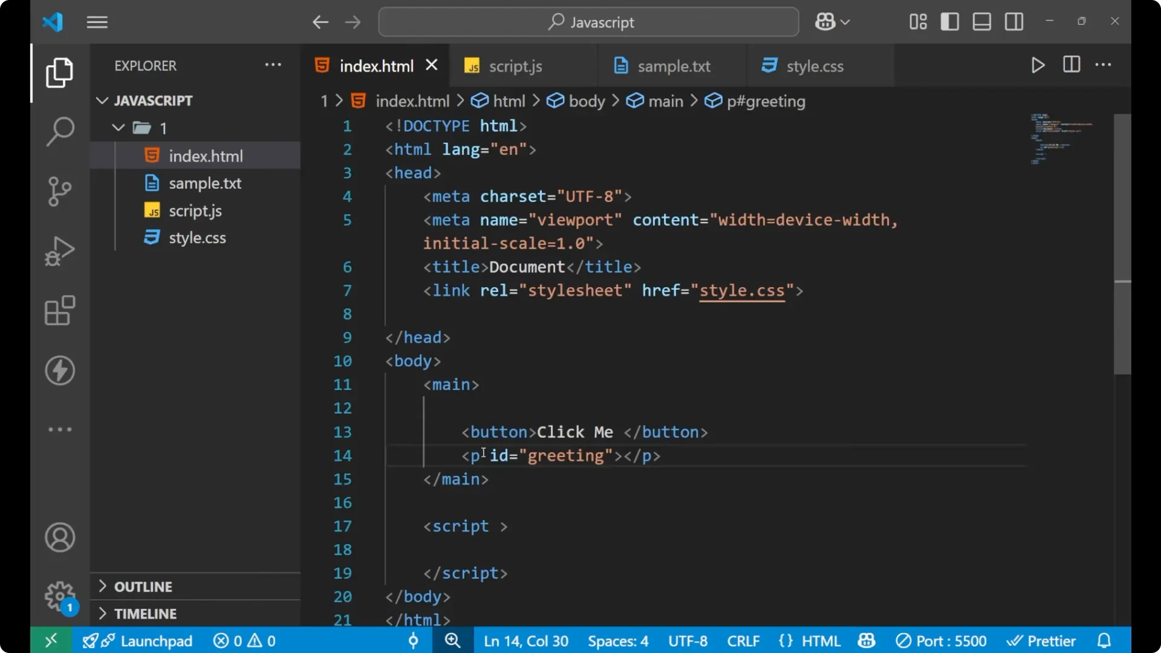Open the Run and Debug view
The image size is (1161, 653).
[x=59, y=250]
